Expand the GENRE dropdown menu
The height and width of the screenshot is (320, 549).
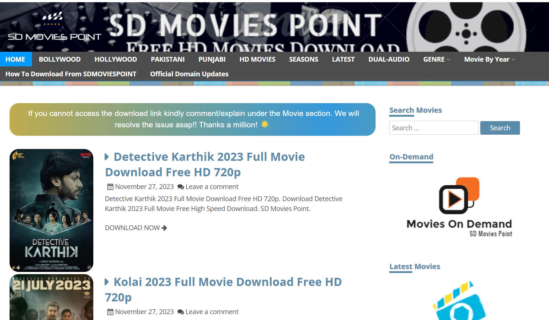click(x=436, y=59)
